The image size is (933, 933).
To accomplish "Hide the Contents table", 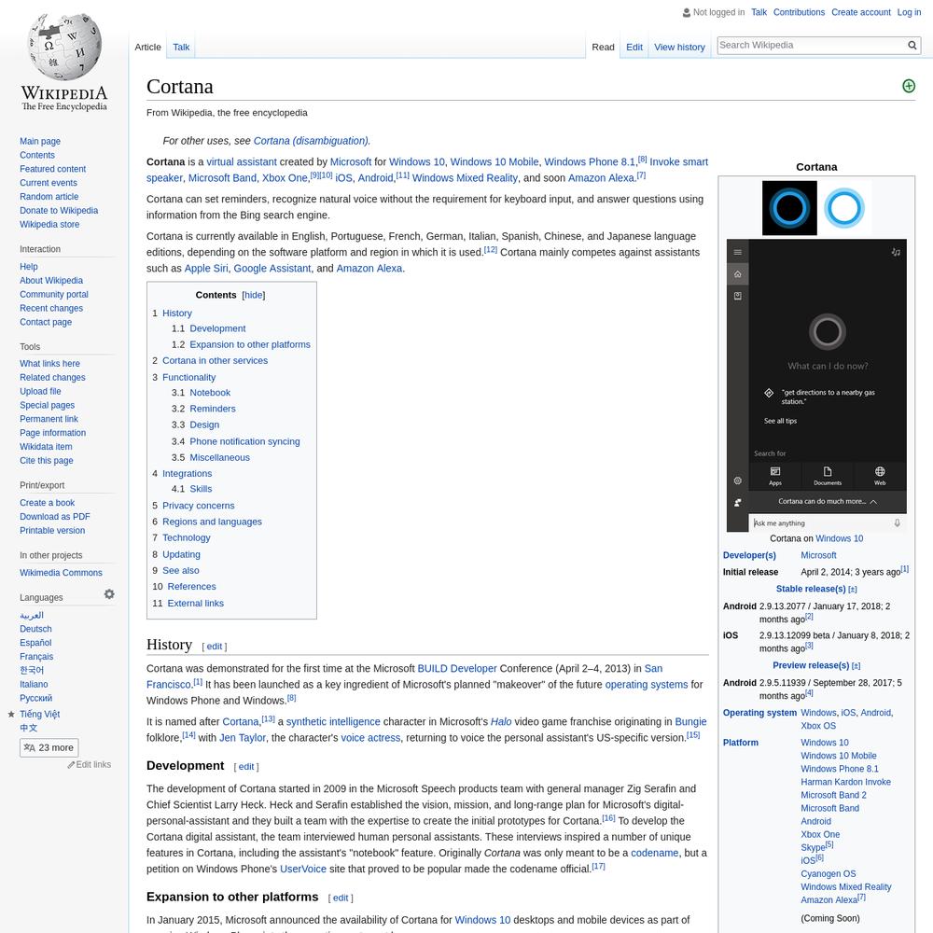I will [254, 295].
